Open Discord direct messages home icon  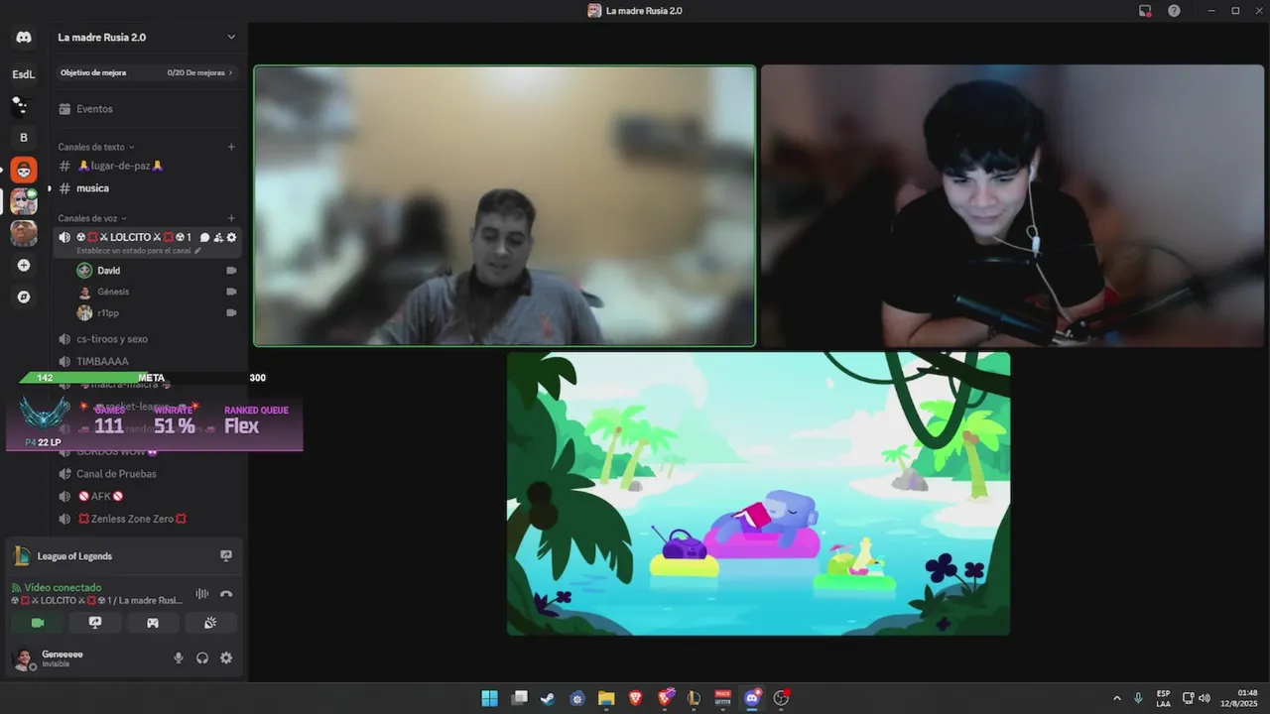click(x=24, y=38)
